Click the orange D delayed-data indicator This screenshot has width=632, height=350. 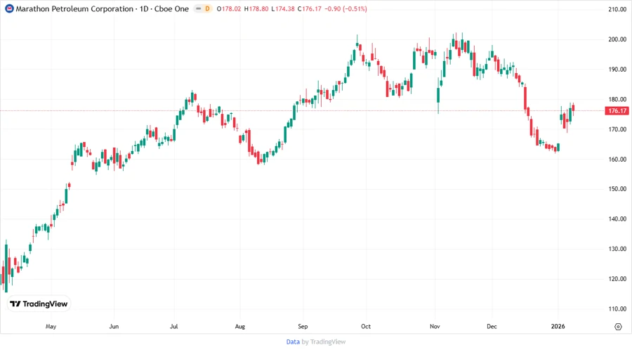pyautogui.click(x=208, y=8)
